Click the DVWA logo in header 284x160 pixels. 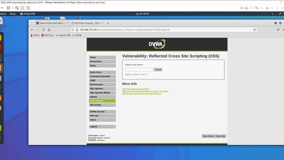[157, 44]
